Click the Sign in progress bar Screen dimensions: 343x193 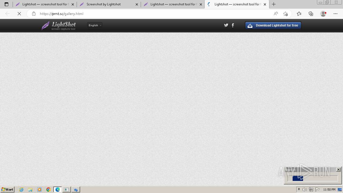click(x=313, y=179)
